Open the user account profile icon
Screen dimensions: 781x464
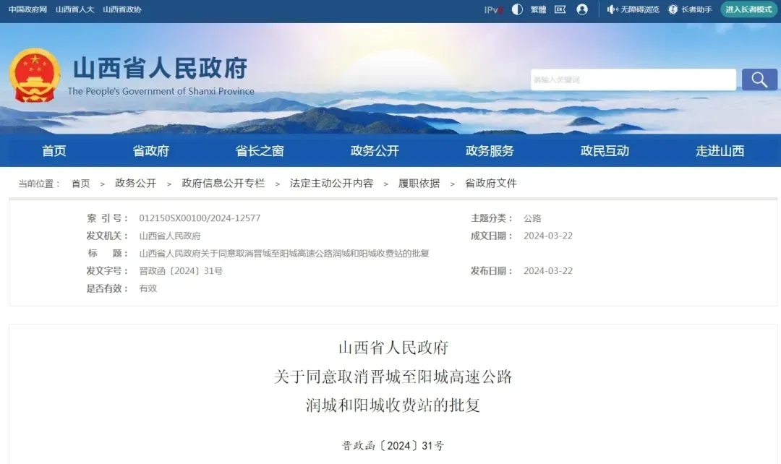pyautogui.click(x=582, y=9)
